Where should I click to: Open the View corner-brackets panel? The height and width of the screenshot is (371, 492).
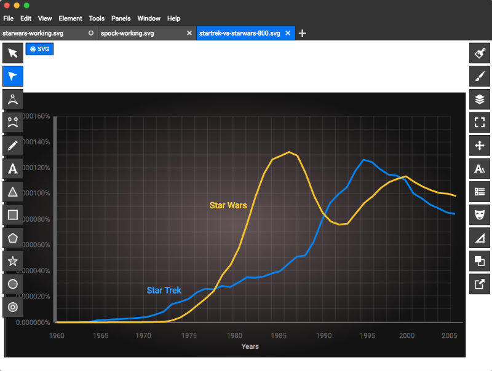[480, 122]
